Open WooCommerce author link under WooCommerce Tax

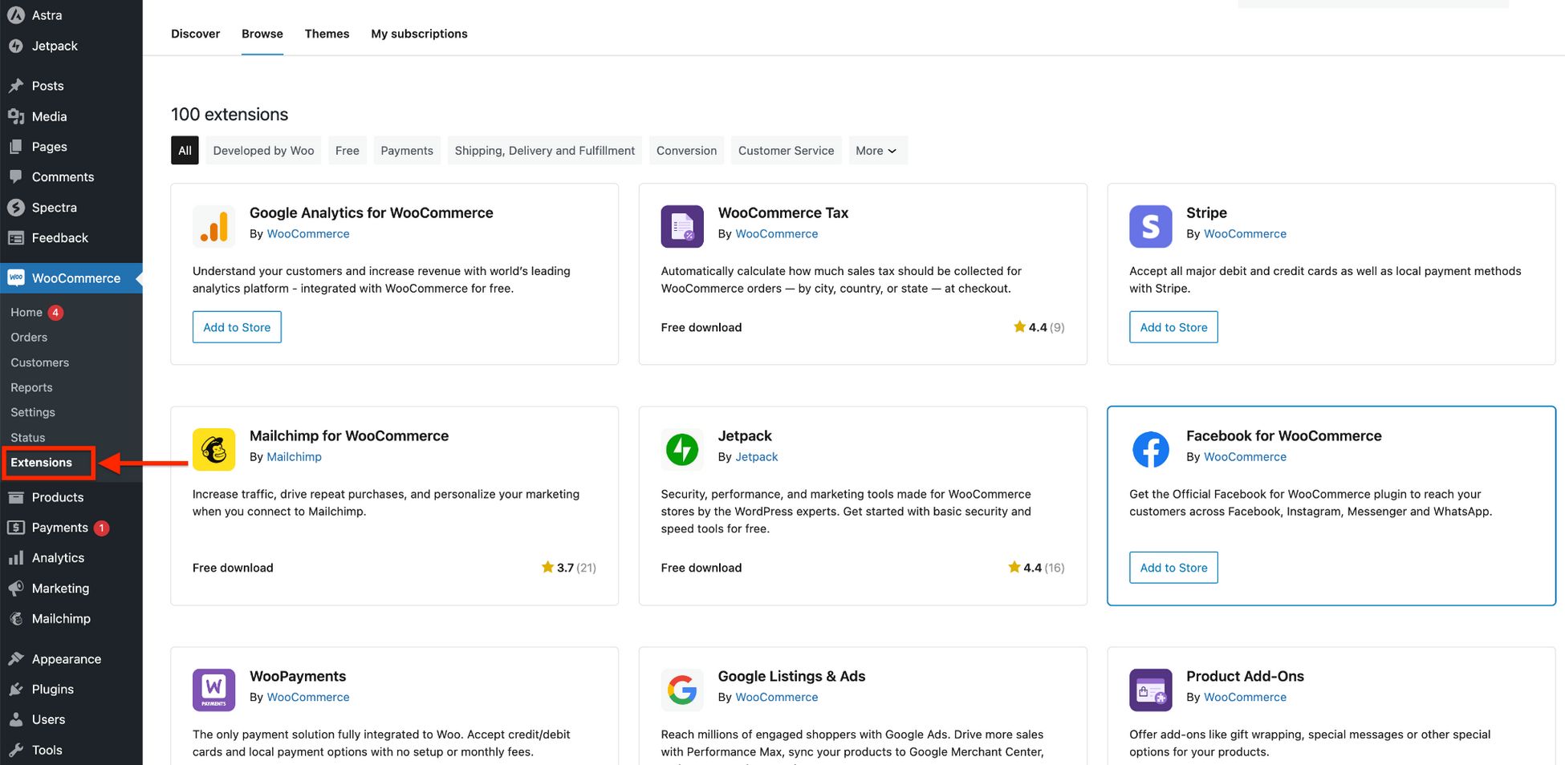click(x=777, y=234)
